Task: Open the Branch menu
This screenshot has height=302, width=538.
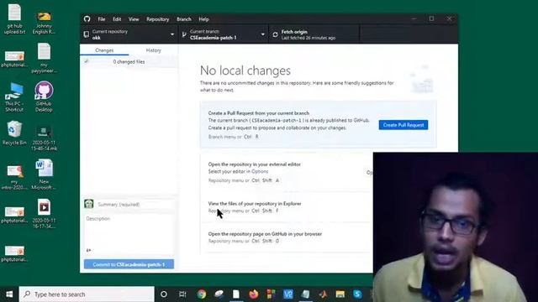Action: click(x=184, y=19)
